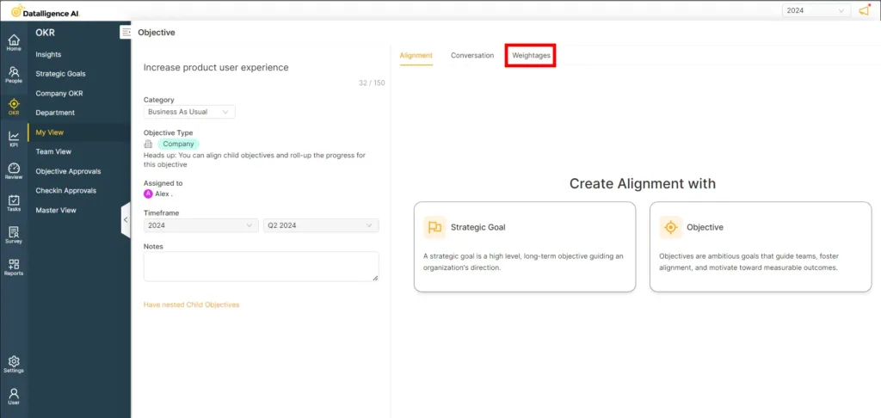Click the Alex avatar icon

pos(148,194)
